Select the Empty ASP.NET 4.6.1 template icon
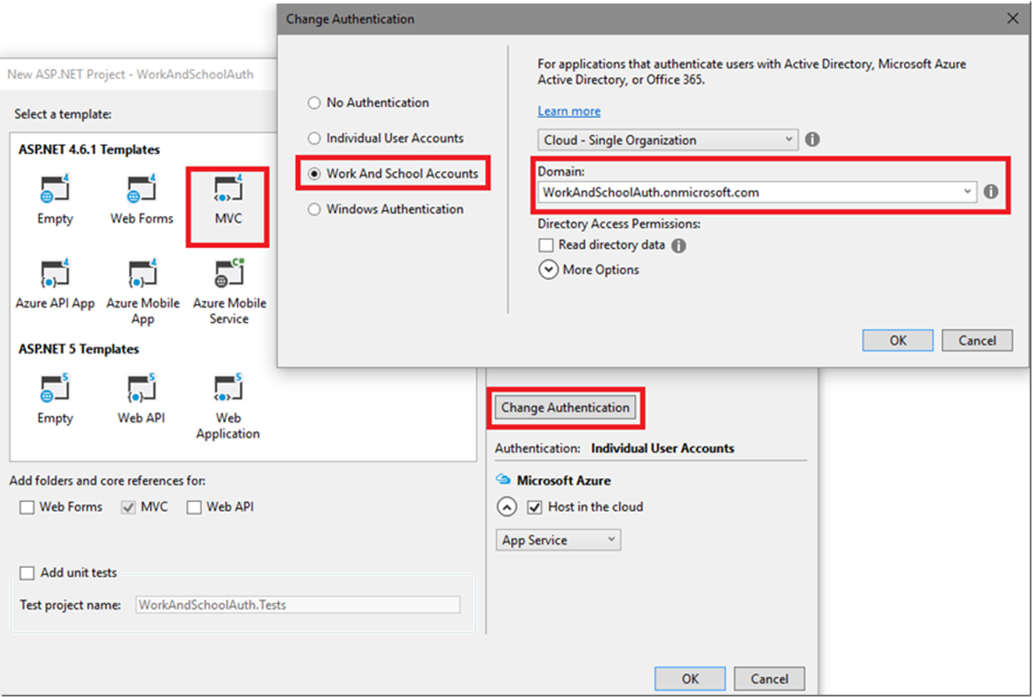Screen dimensions: 1032x697 click(x=55, y=189)
